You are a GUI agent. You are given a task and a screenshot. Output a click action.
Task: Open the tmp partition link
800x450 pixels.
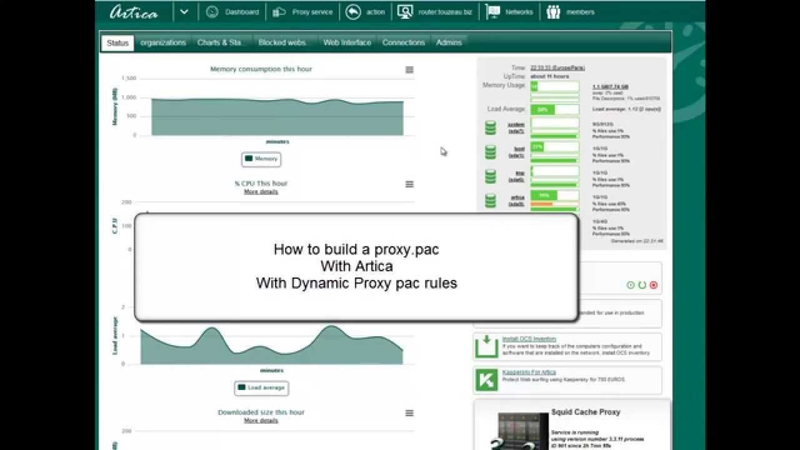click(516, 176)
